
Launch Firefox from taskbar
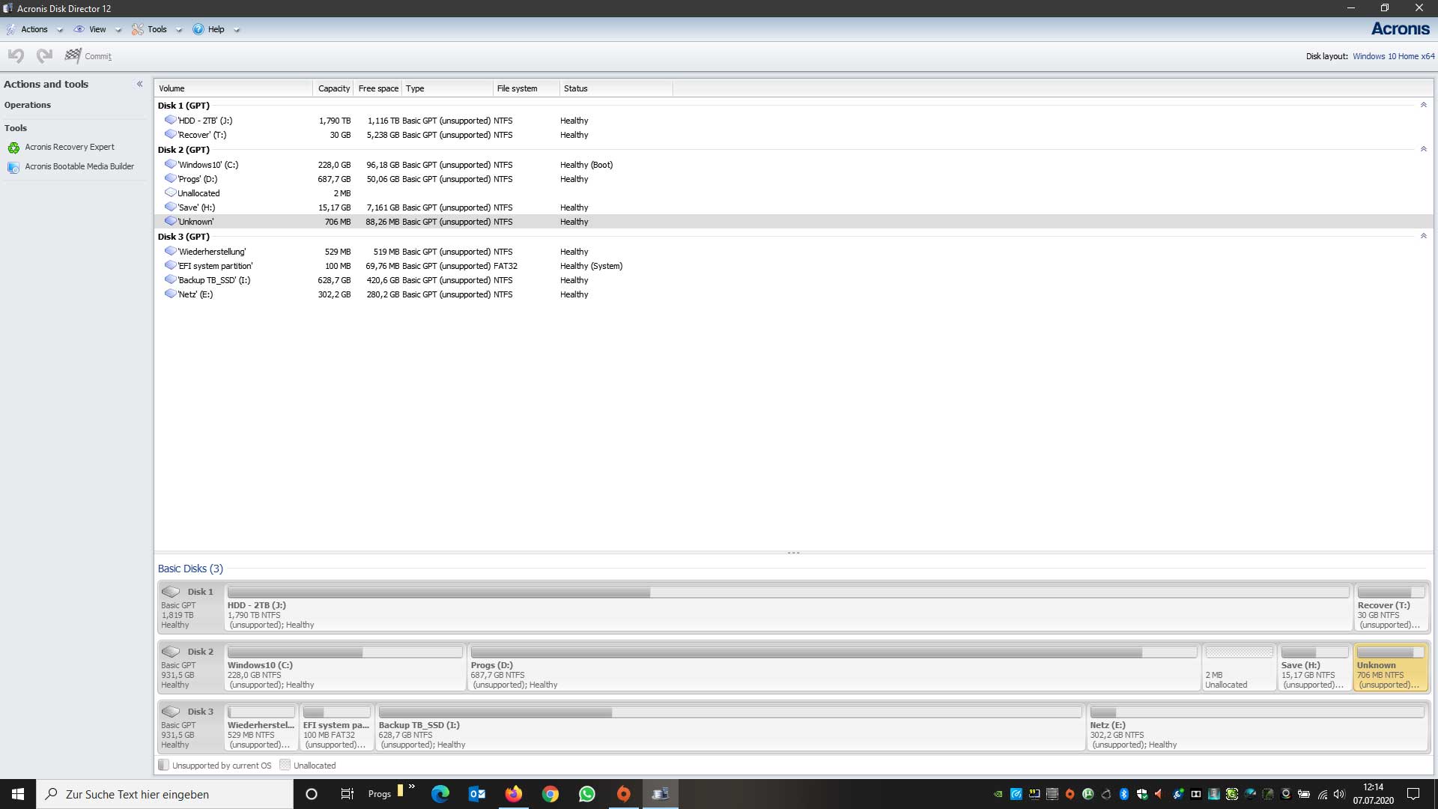coord(514,794)
